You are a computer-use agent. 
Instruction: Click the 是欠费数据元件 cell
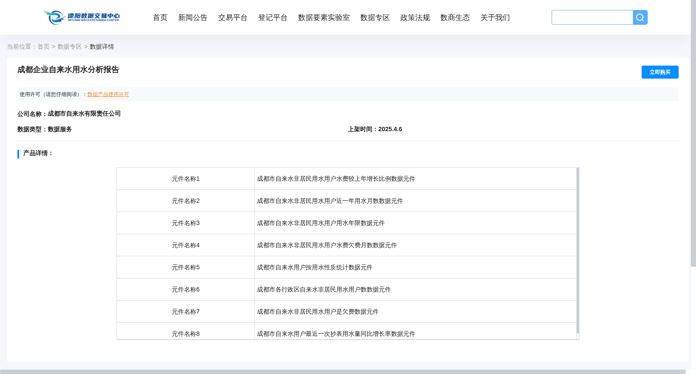coord(416,311)
